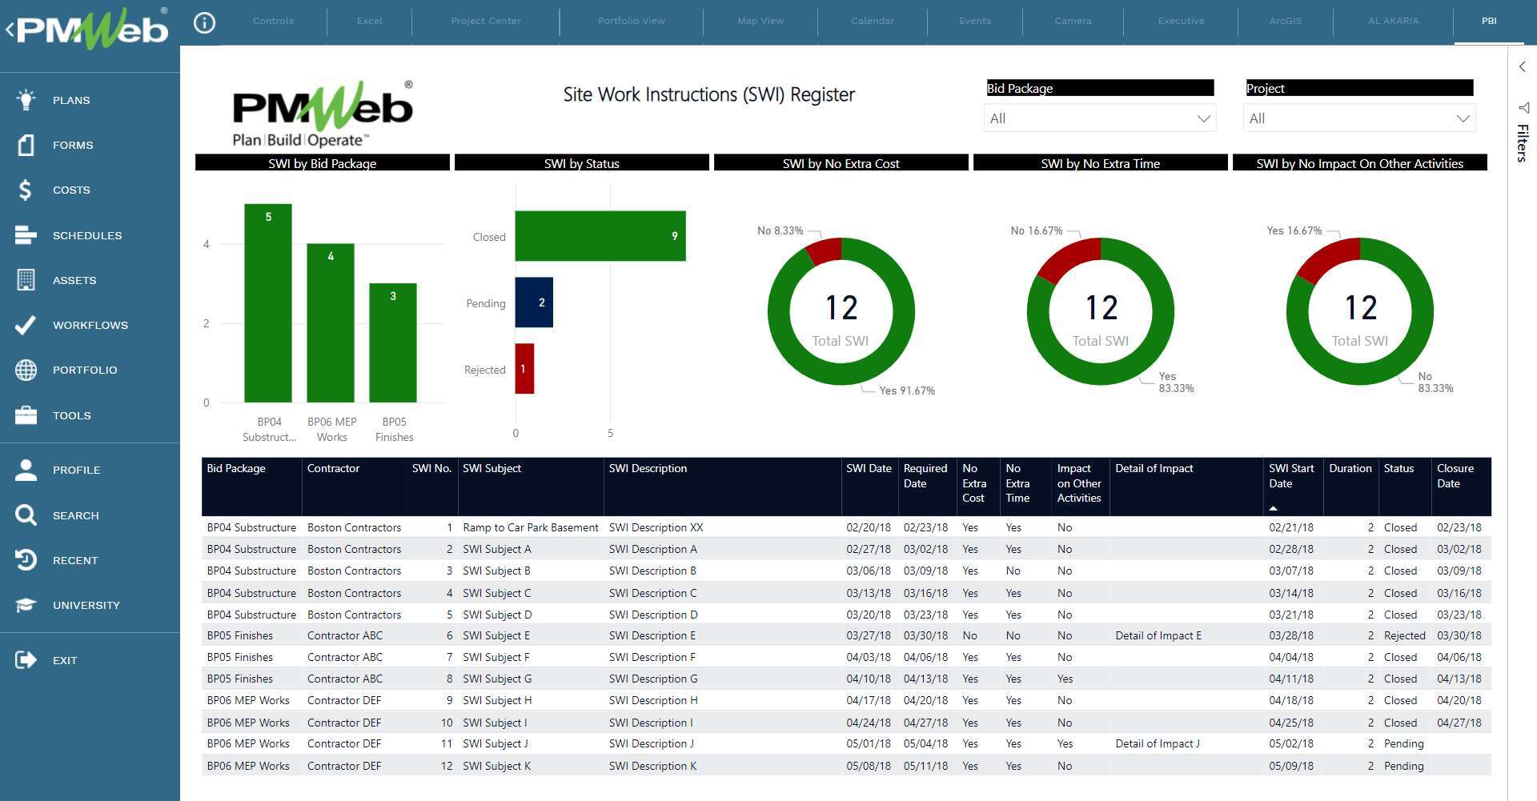Click the Status column header
1537x801 pixels.
[x=1399, y=469]
